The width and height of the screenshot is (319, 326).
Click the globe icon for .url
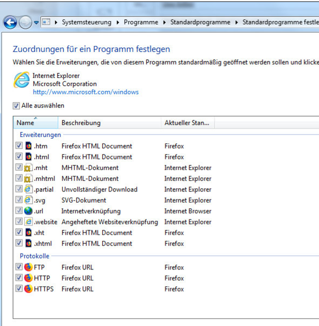[28, 210]
